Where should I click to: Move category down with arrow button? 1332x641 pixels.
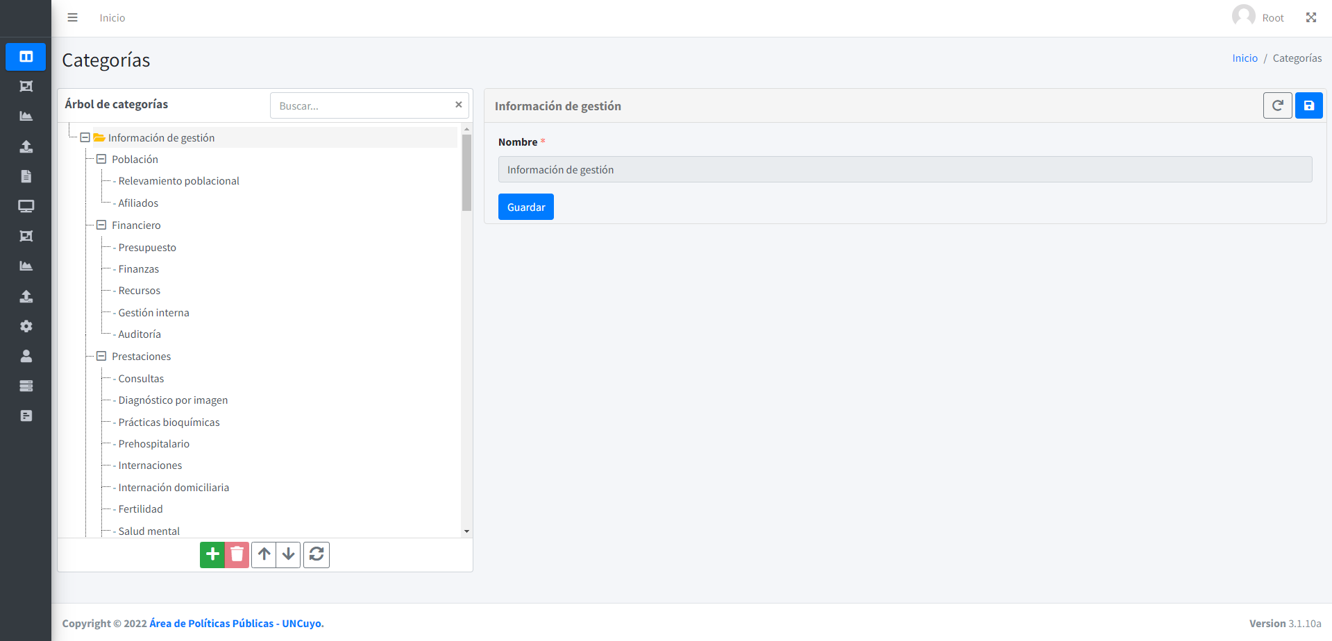click(x=289, y=555)
